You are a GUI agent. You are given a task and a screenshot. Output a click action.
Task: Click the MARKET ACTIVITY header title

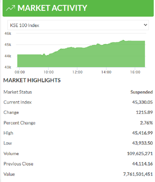click(52, 8)
